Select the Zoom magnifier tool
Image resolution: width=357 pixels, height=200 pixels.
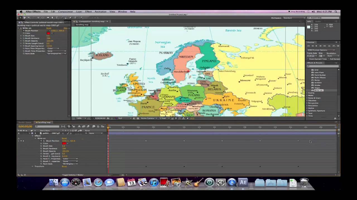click(x=29, y=18)
